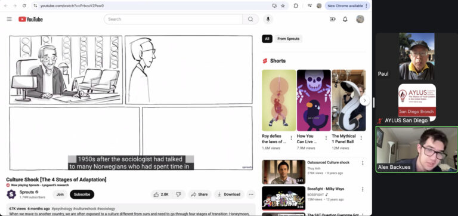458x216 pixels.
Task: Open the YouTube hamburger guide menu
Action: [x=10, y=19]
